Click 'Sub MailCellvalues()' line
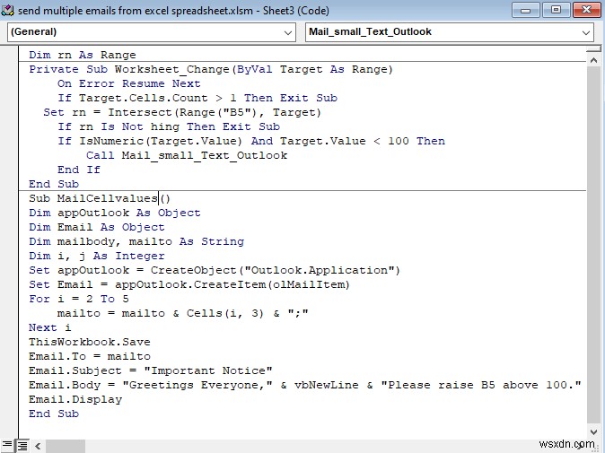The width and height of the screenshot is (605, 453). [100, 198]
